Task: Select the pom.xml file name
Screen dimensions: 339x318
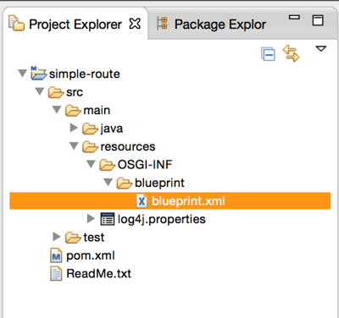Action: coord(91,255)
